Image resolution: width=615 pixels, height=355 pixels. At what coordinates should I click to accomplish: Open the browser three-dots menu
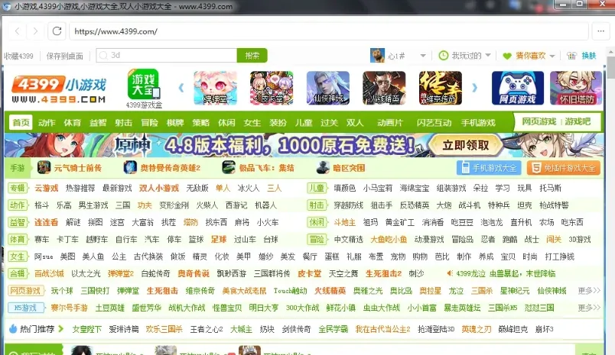[x=601, y=31]
